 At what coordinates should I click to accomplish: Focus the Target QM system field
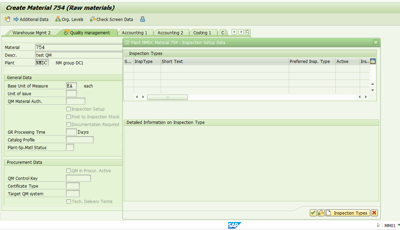coord(73,194)
